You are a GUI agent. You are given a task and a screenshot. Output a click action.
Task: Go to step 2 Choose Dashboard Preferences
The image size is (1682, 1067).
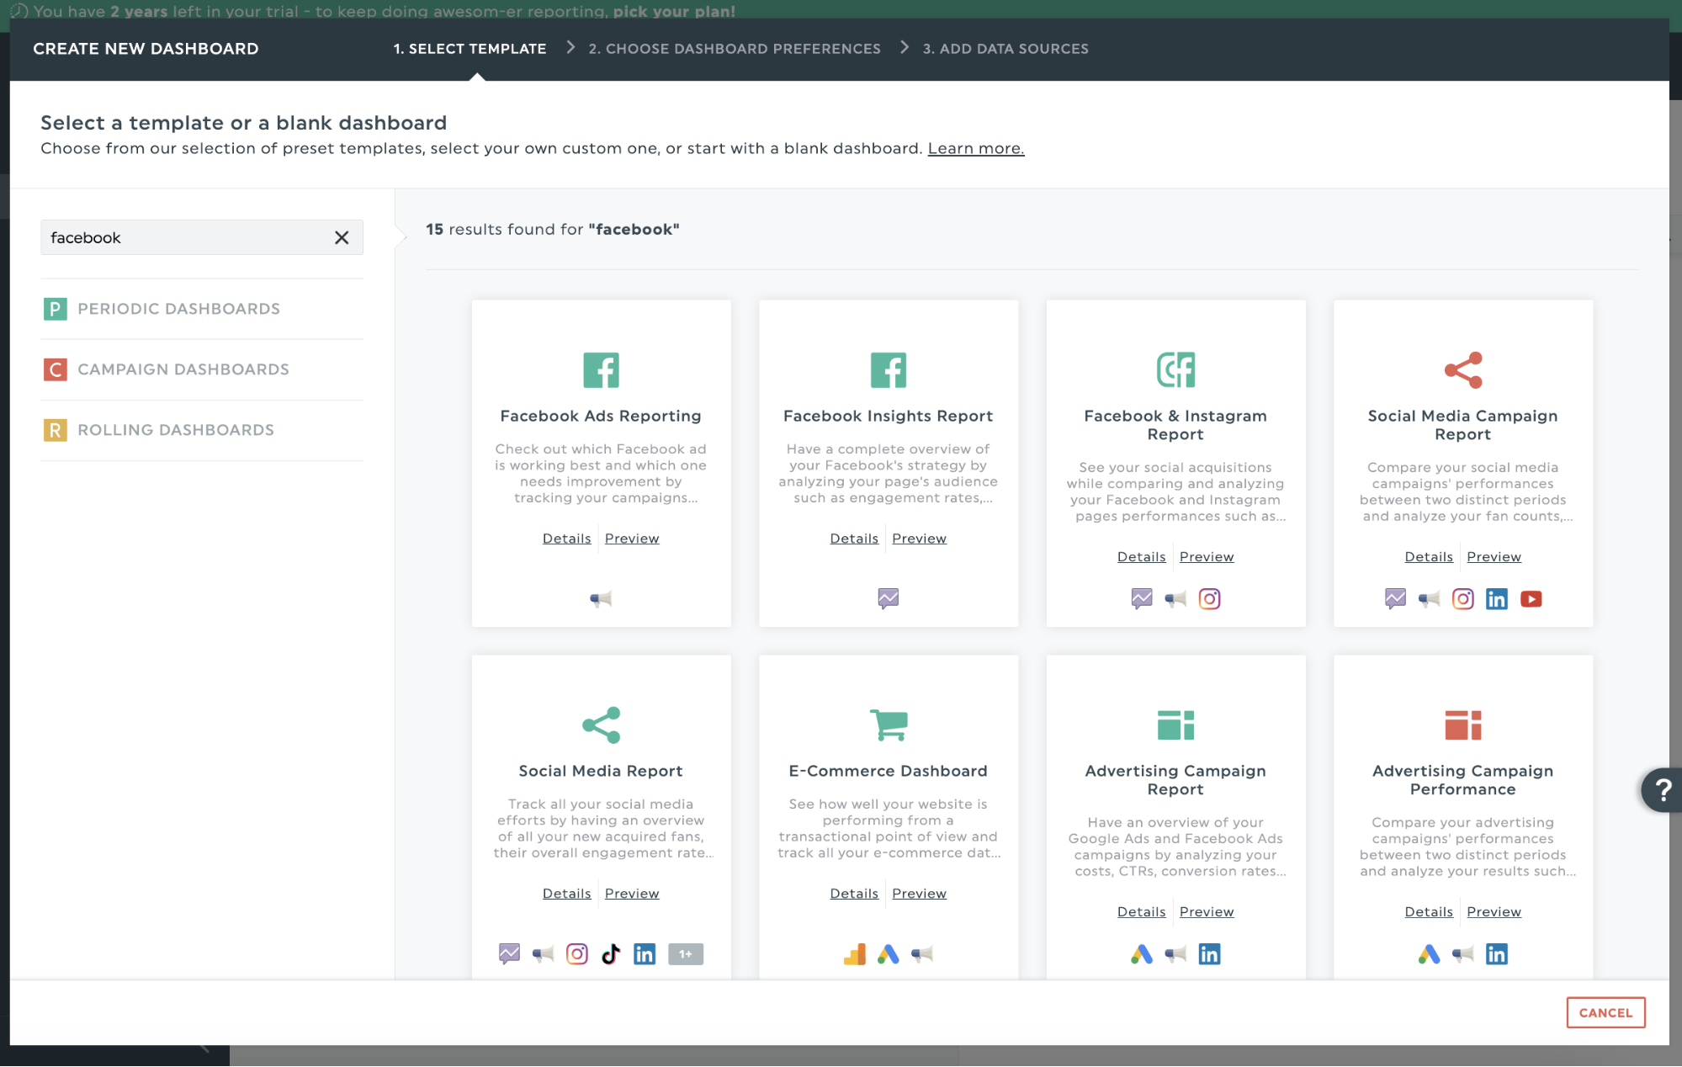(x=735, y=49)
